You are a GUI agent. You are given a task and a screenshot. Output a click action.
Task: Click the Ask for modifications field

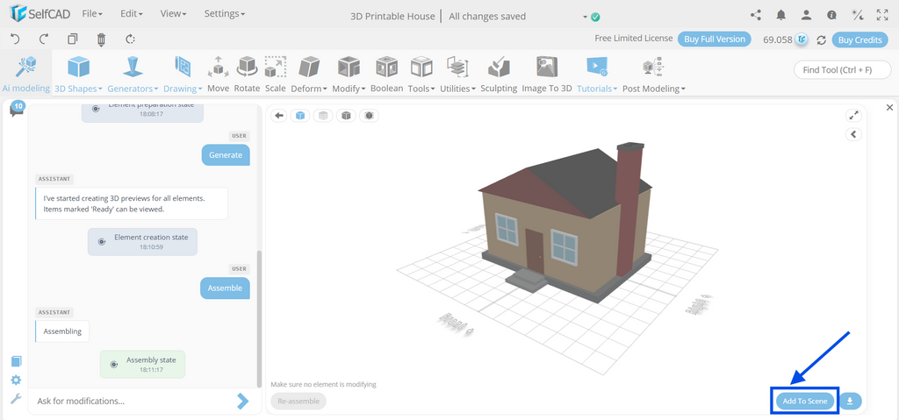click(132, 401)
